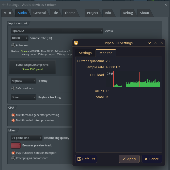Click the CPU section header
The width and height of the screenshot is (170, 170).
(x=11, y=108)
